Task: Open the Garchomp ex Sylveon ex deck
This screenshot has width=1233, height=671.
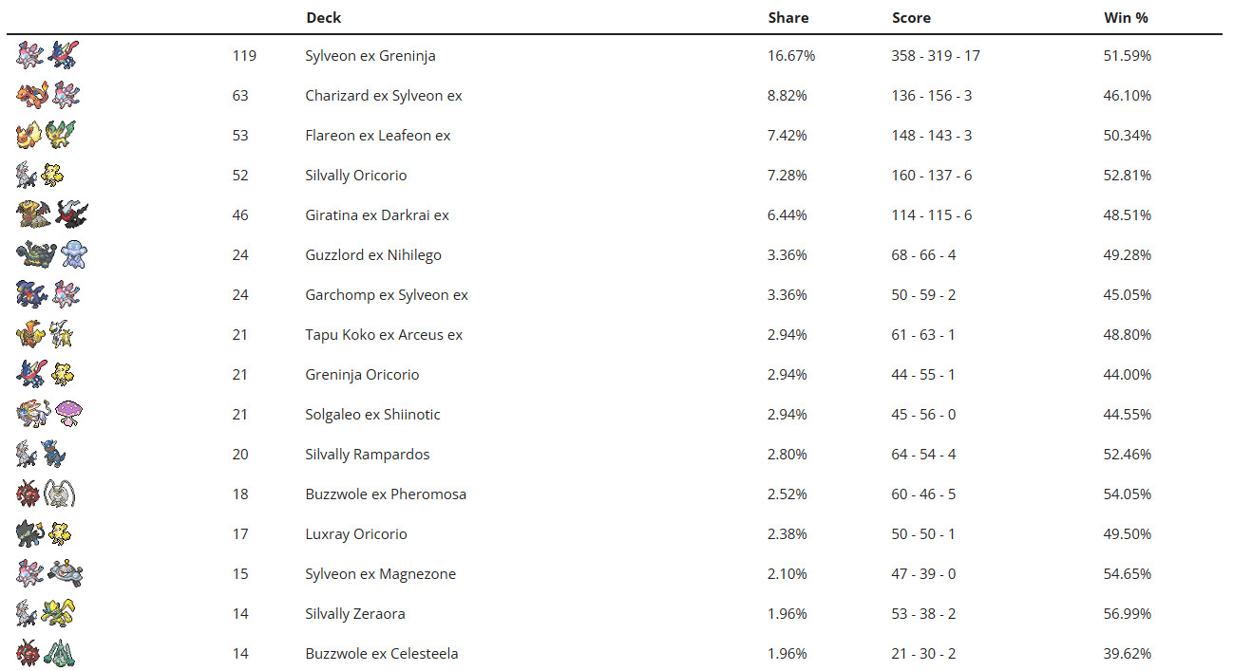Action: [387, 295]
